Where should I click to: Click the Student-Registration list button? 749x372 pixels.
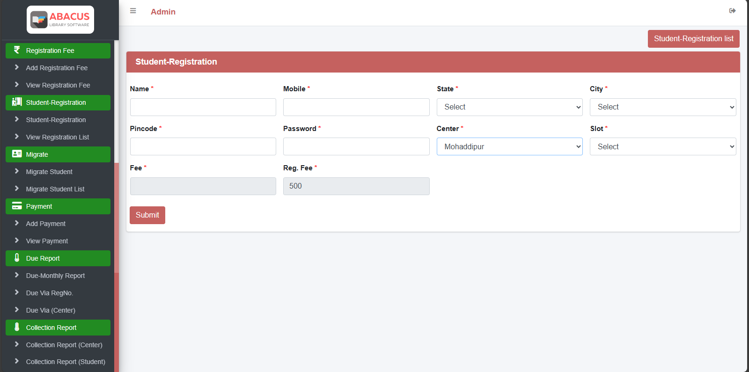pyautogui.click(x=693, y=39)
